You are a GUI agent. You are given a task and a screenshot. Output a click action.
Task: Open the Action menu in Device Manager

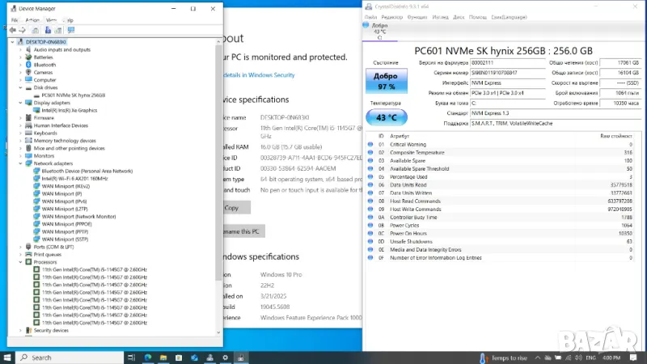click(x=32, y=19)
